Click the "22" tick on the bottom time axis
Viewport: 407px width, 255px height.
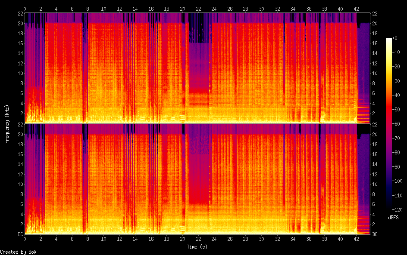click(198, 238)
